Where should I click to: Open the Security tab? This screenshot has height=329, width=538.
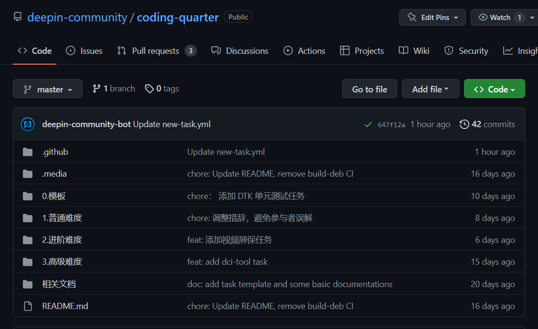coord(466,51)
